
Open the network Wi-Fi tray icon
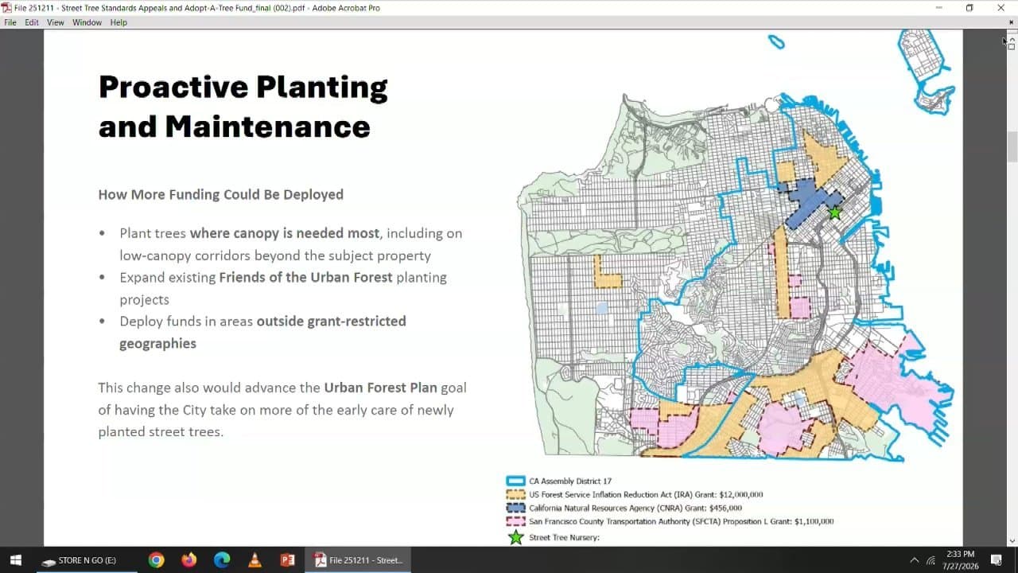[x=931, y=560]
